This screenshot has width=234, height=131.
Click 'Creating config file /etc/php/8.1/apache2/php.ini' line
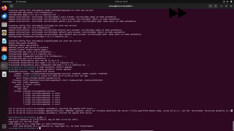[45, 41]
